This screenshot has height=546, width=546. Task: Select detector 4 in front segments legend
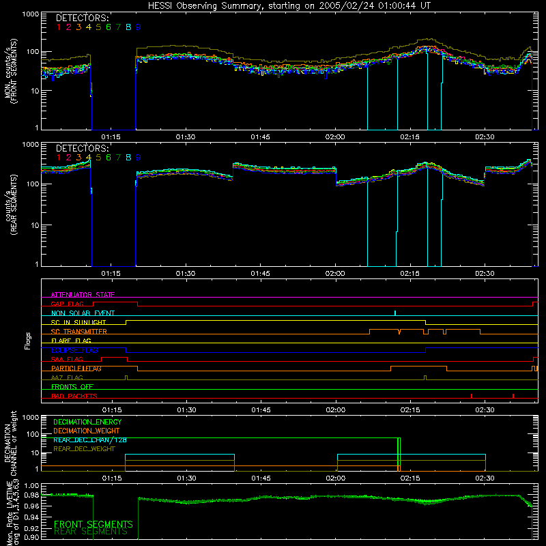[x=89, y=27]
